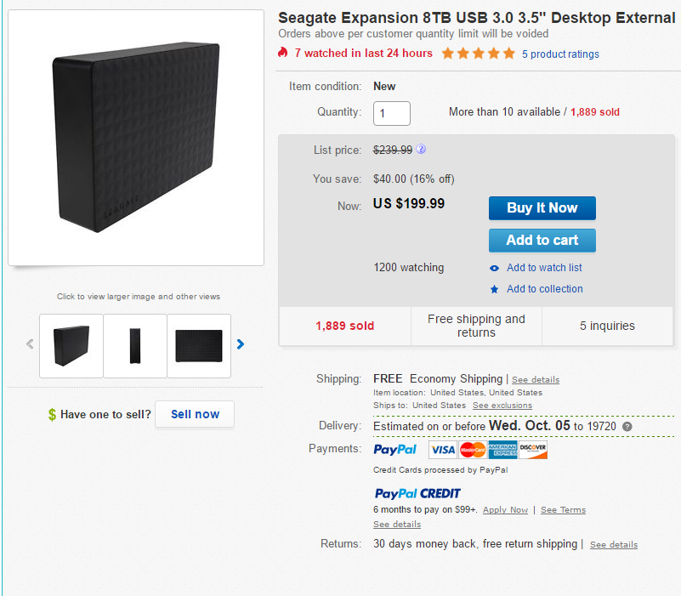Click the Quantity input field
The width and height of the screenshot is (681, 596).
tap(391, 113)
